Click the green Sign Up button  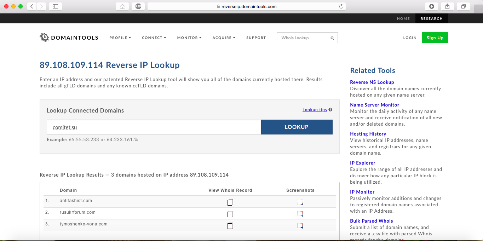(x=435, y=38)
